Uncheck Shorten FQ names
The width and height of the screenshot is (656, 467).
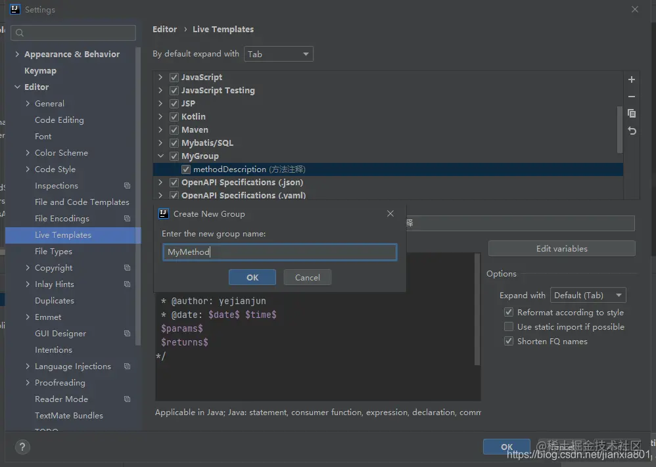pos(509,341)
